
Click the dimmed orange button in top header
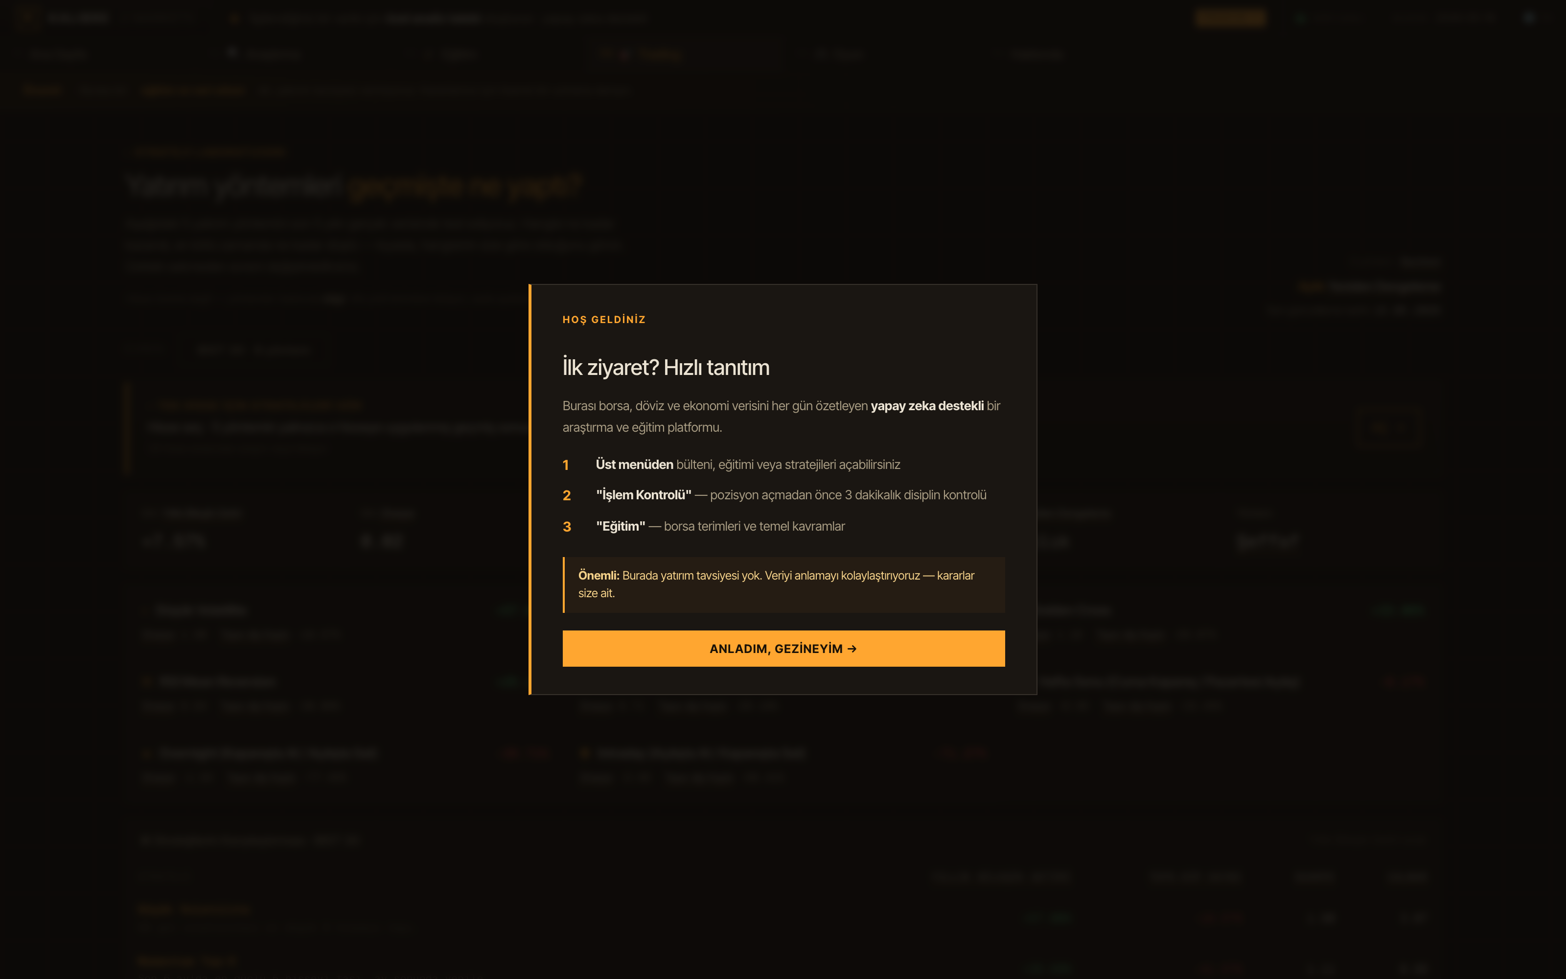point(1230,18)
